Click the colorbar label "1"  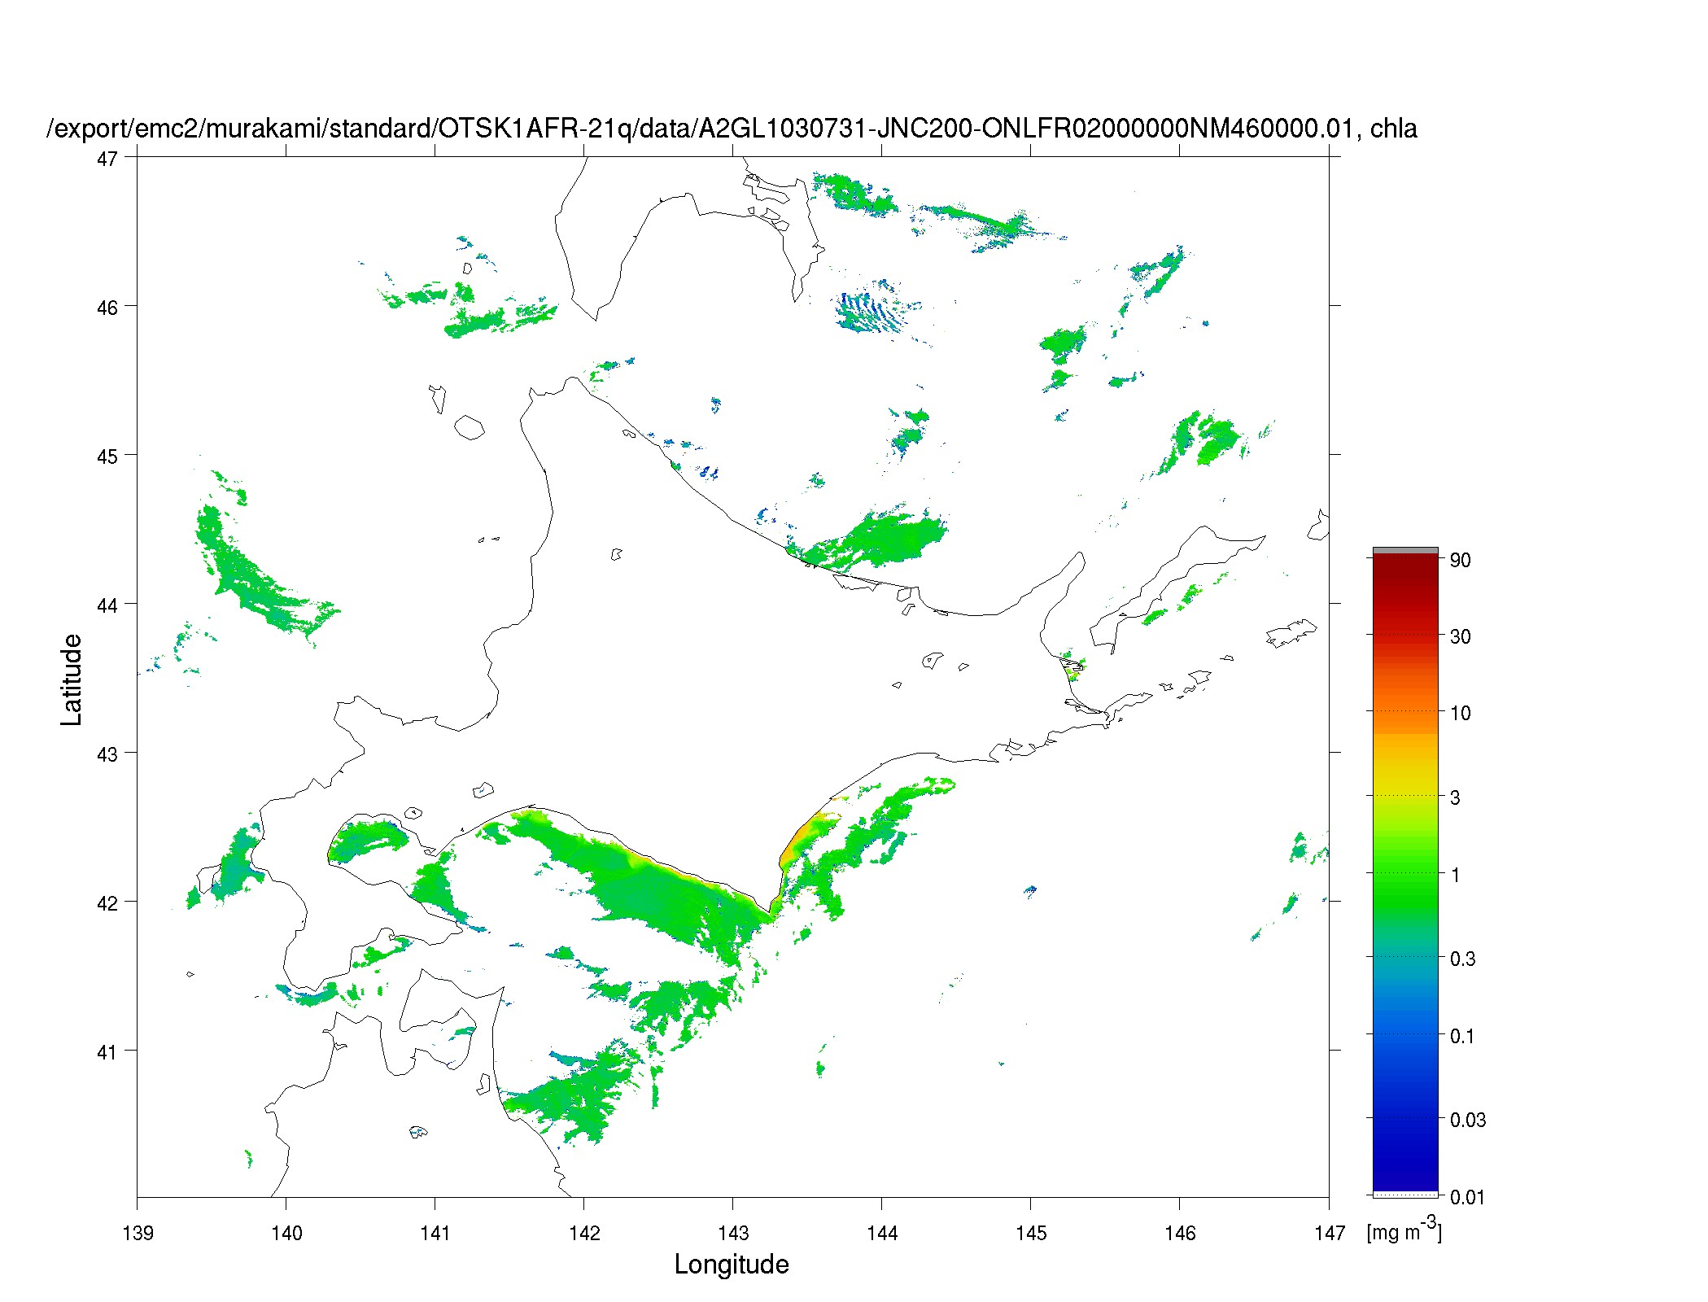click(x=1456, y=875)
